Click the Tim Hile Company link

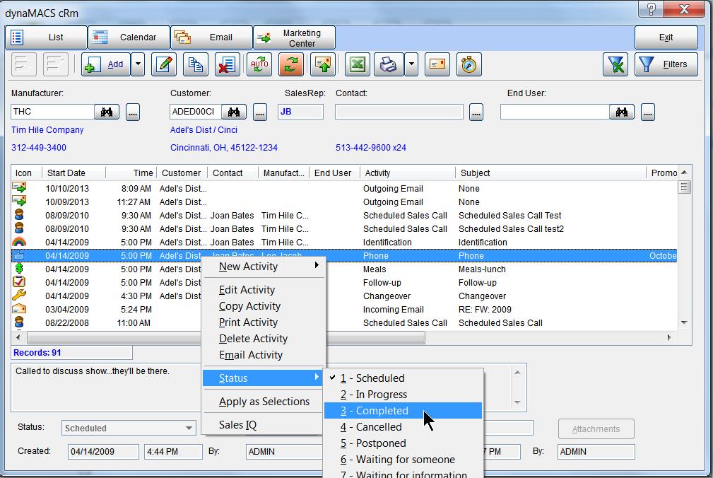[47, 130]
